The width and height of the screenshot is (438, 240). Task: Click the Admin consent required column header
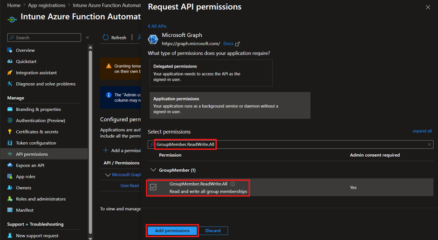coord(375,155)
